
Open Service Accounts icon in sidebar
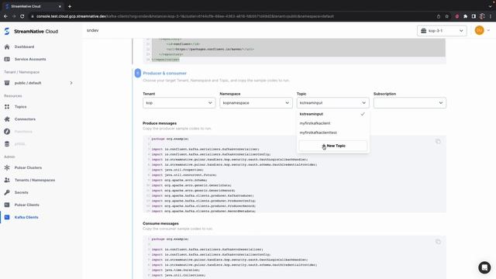click(x=7, y=59)
